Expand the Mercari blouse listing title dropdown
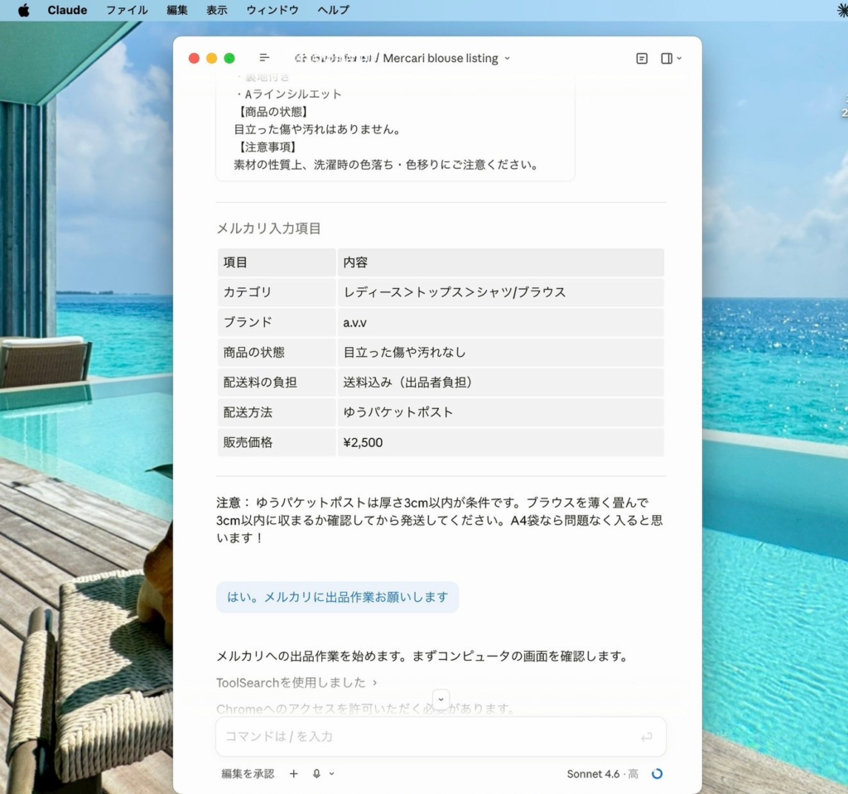The image size is (848, 794). tap(507, 59)
